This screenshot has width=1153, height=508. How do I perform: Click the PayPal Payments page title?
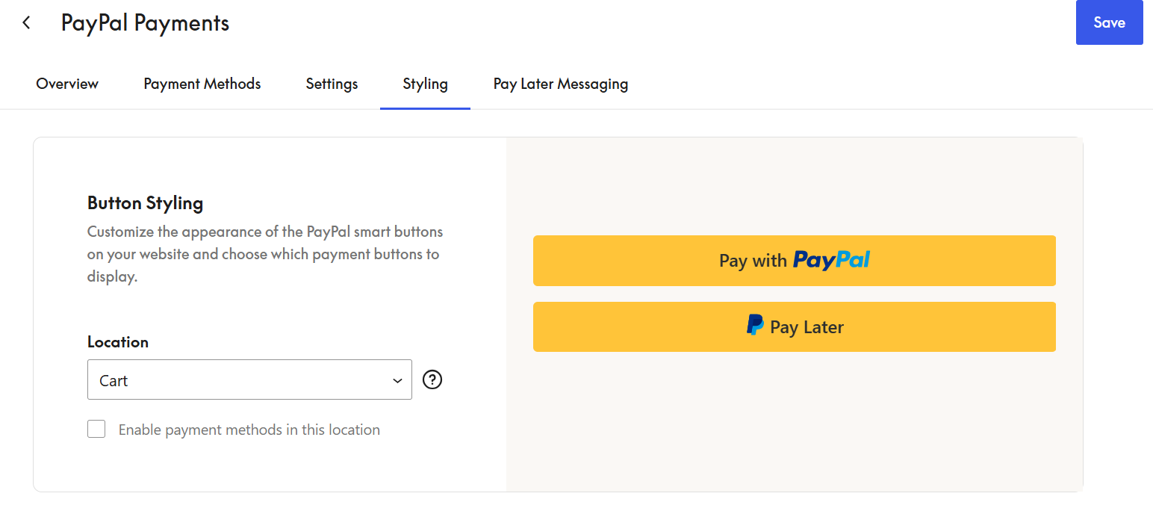tap(145, 23)
